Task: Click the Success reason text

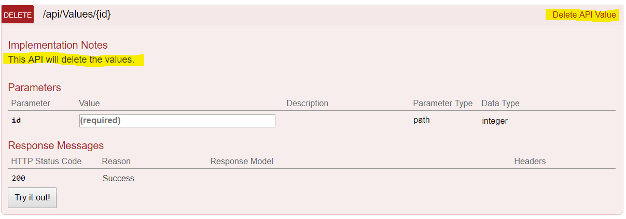Action: [118, 178]
